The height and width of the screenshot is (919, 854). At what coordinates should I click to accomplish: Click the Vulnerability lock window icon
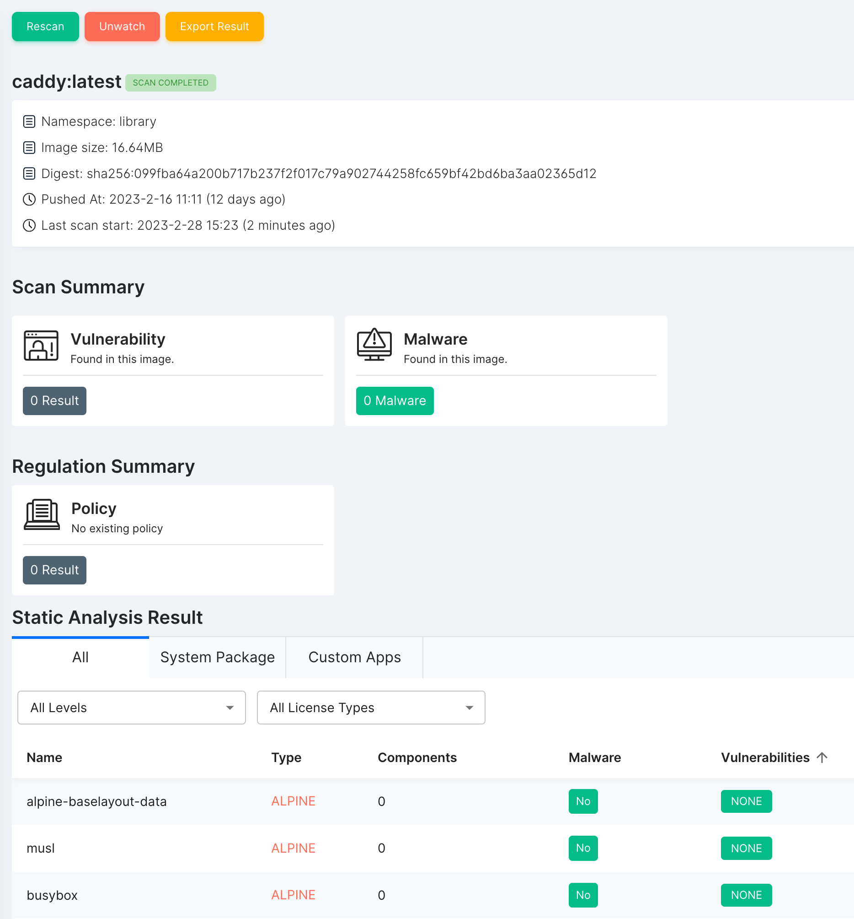41,346
